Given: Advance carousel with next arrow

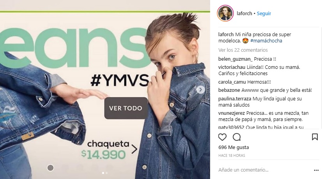Looking at the screenshot, I should pos(201,89).
